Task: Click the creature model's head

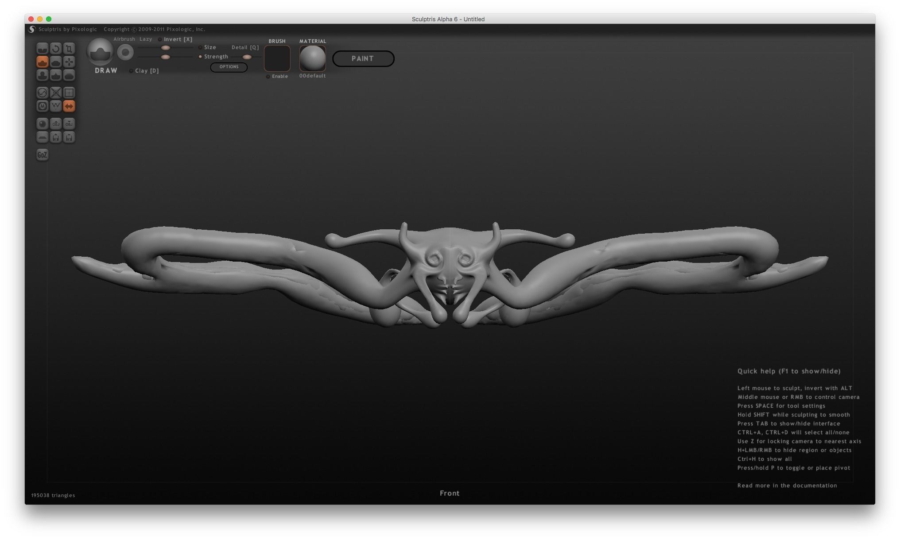Action: coord(450,266)
